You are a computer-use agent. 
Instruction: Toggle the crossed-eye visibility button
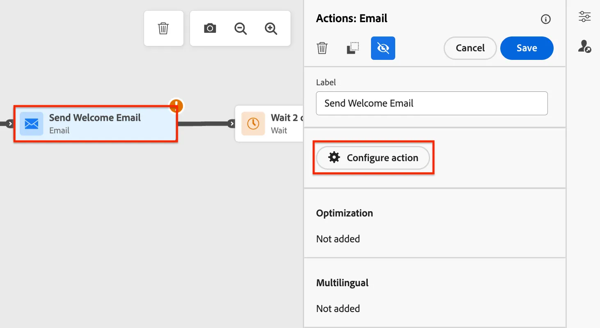point(383,48)
